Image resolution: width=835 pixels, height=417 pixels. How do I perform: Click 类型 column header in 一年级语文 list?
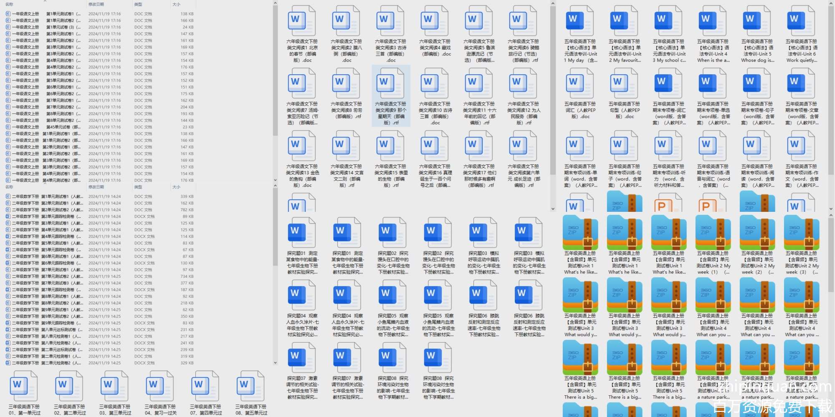(138, 4)
